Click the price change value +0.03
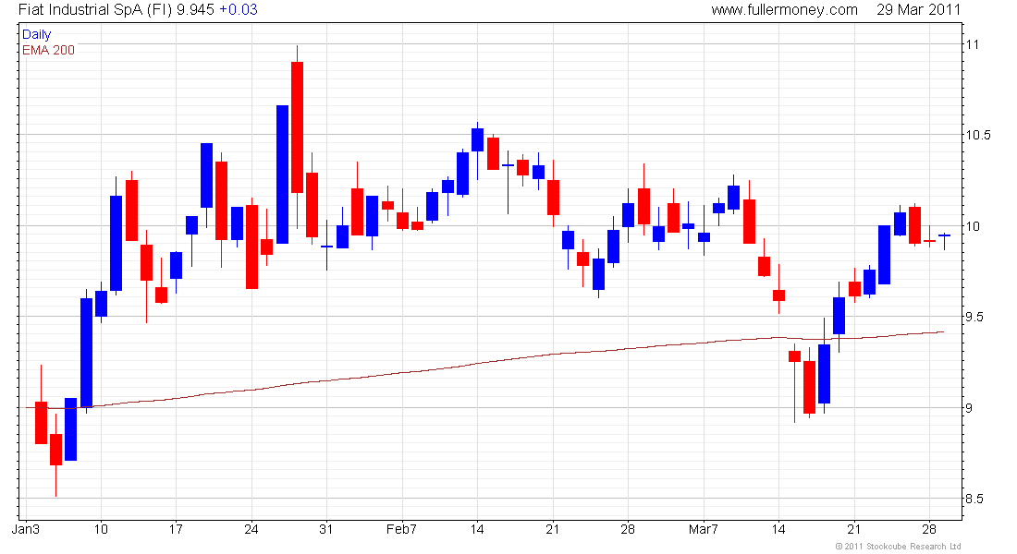Viewport: 1017px width, 554px height. click(238, 10)
